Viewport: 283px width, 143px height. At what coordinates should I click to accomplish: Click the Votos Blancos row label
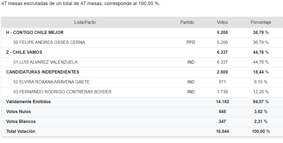coord(21,122)
